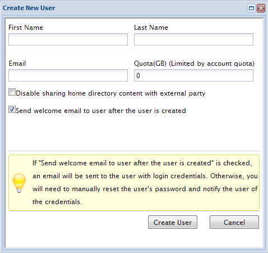Click the 'Send welcome email to user' label text
Screen dimensions: 268x253
[x=101, y=111]
